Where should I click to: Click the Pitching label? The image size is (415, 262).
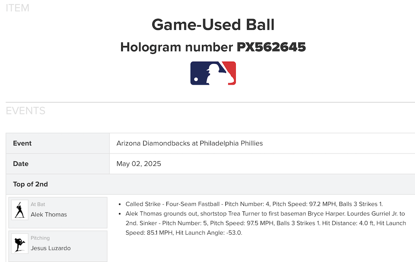click(40, 238)
